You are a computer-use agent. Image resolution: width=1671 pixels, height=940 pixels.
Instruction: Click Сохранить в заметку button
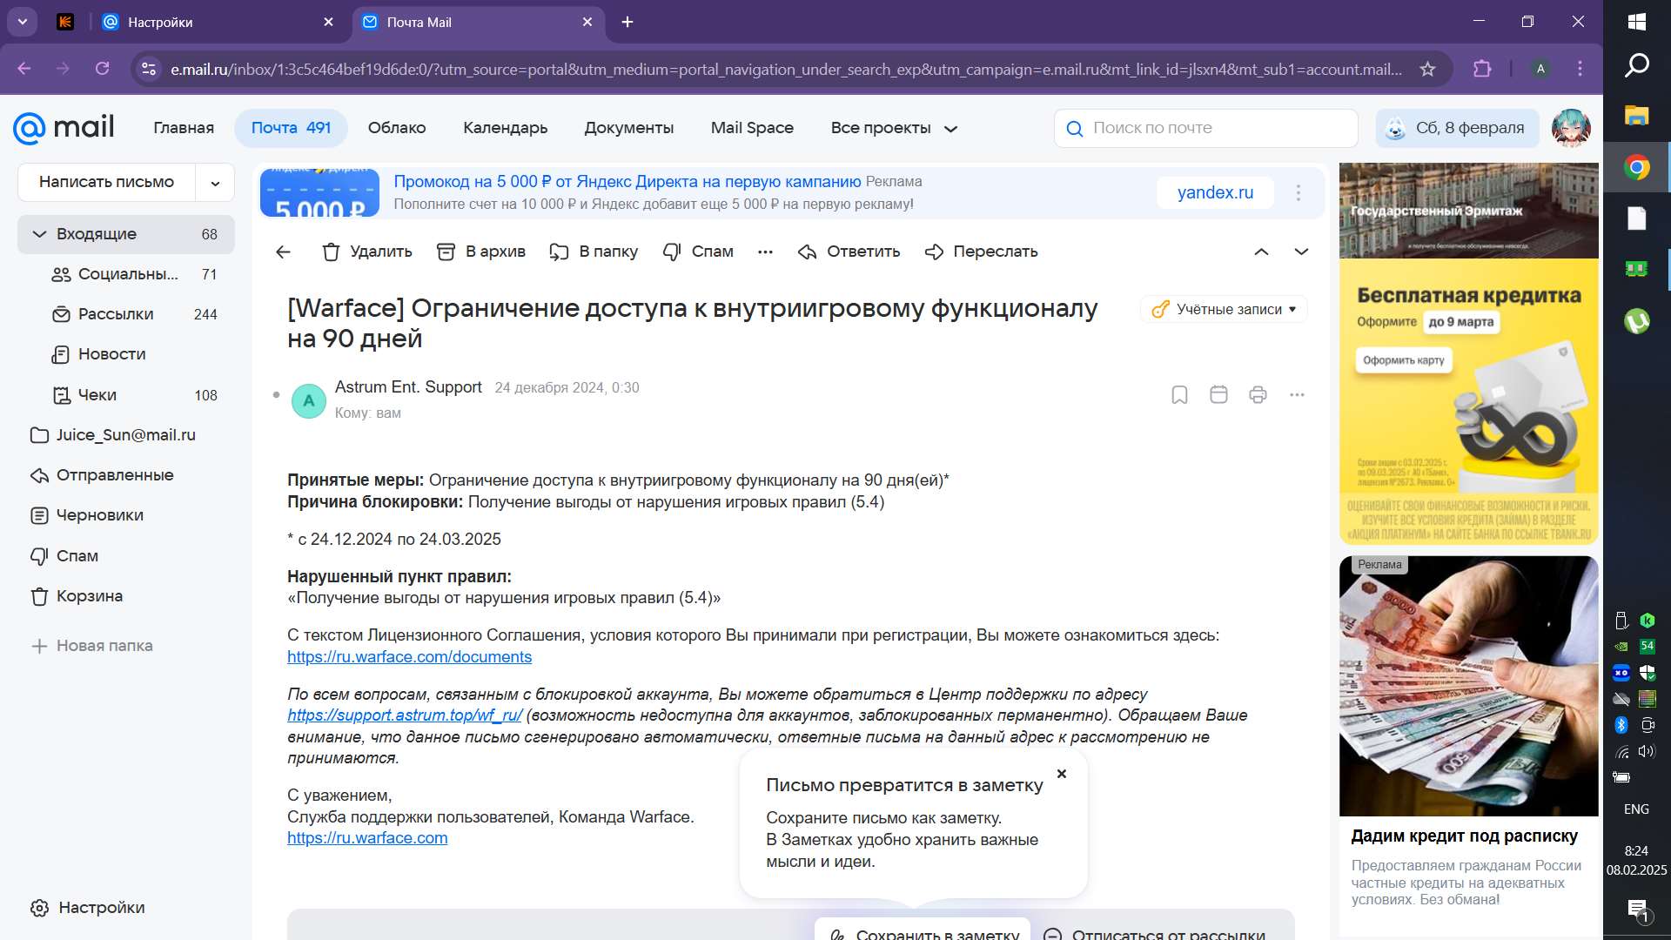[923, 931]
